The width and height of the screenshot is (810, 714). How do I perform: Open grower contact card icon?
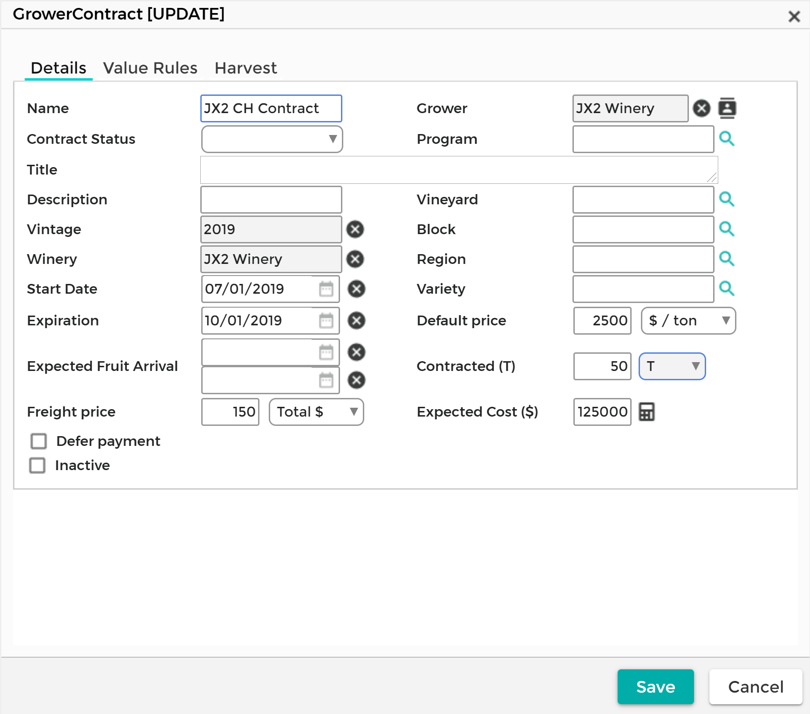727,108
